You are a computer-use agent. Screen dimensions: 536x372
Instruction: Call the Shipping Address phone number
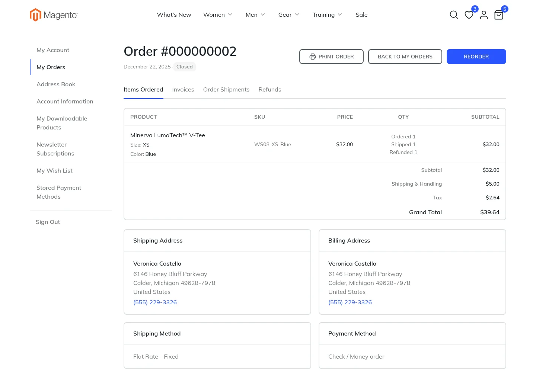pos(155,302)
